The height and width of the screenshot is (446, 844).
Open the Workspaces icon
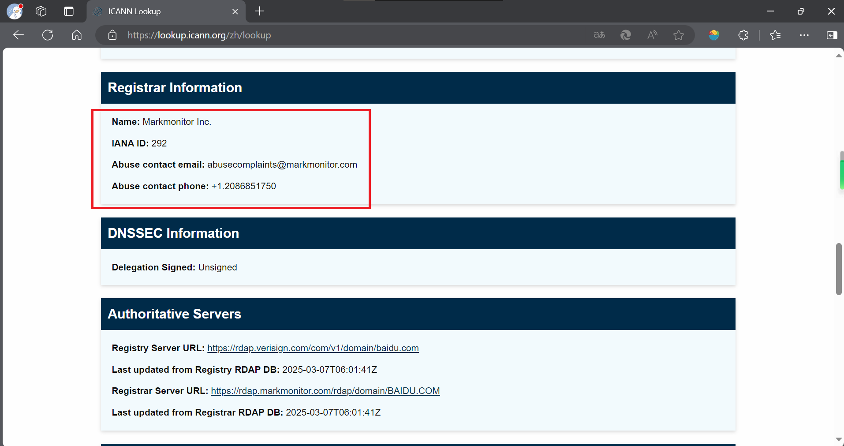point(41,11)
